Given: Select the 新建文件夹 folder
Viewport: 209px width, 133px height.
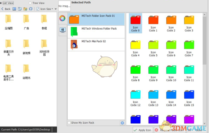Looking at the screenshot, I should pyautogui.click(x=9, y=48).
